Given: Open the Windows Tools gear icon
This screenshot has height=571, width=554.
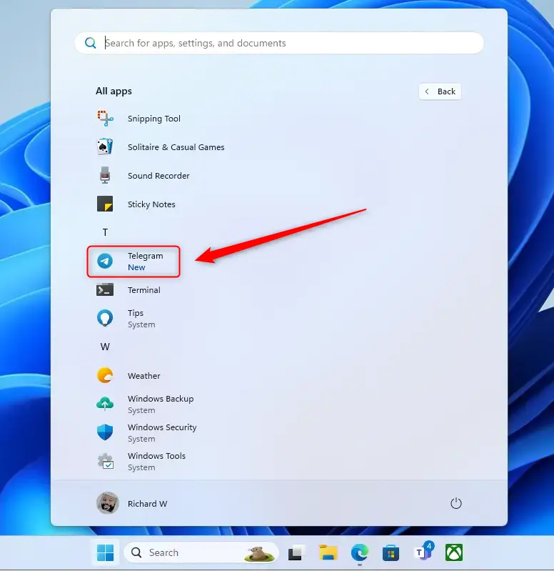Looking at the screenshot, I should pyautogui.click(x=106, y=461).
